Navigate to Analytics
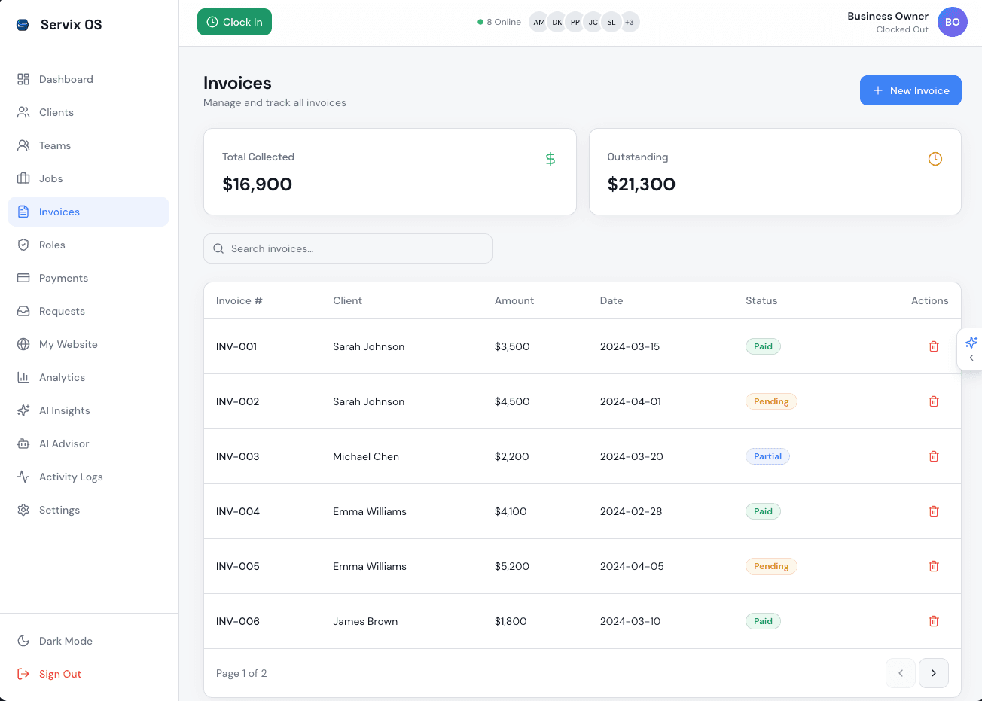The image size is (982, 701). pos(62,377)
